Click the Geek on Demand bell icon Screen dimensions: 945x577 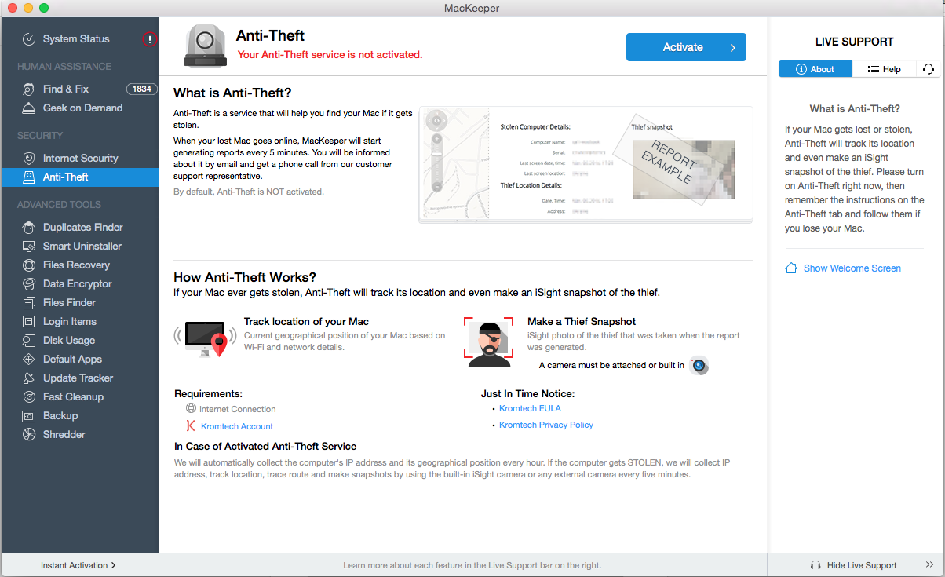[29, 108]
